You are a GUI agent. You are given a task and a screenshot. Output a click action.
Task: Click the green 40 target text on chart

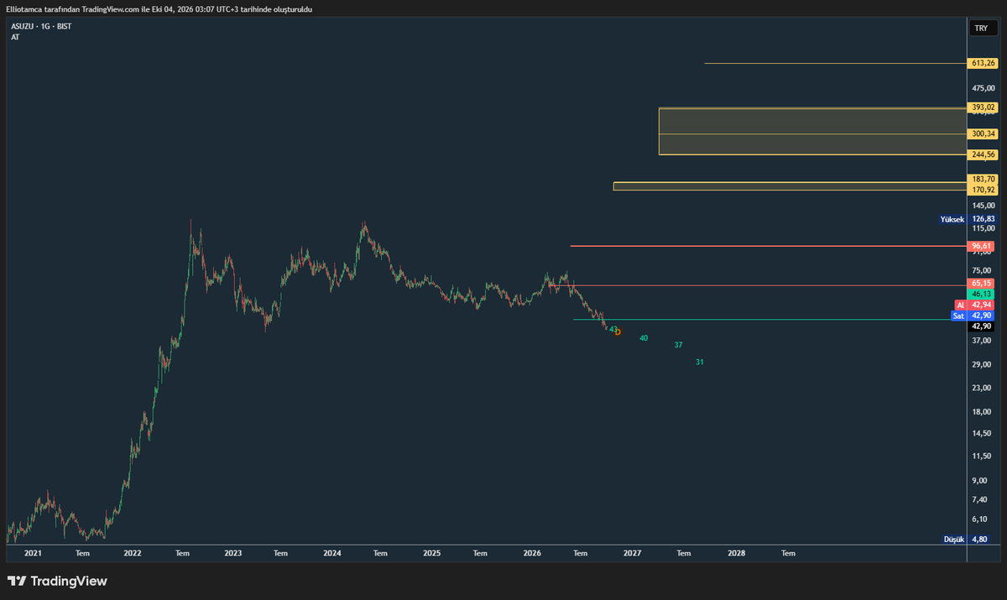pos(644,338)
